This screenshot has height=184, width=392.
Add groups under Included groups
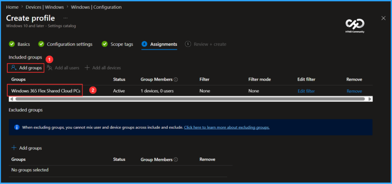(x=26, y=68)
